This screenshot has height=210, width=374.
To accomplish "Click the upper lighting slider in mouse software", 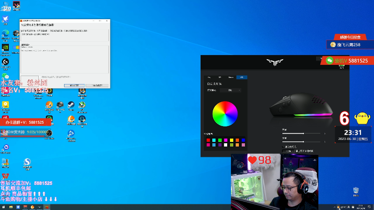I will (x=301, y=133).
